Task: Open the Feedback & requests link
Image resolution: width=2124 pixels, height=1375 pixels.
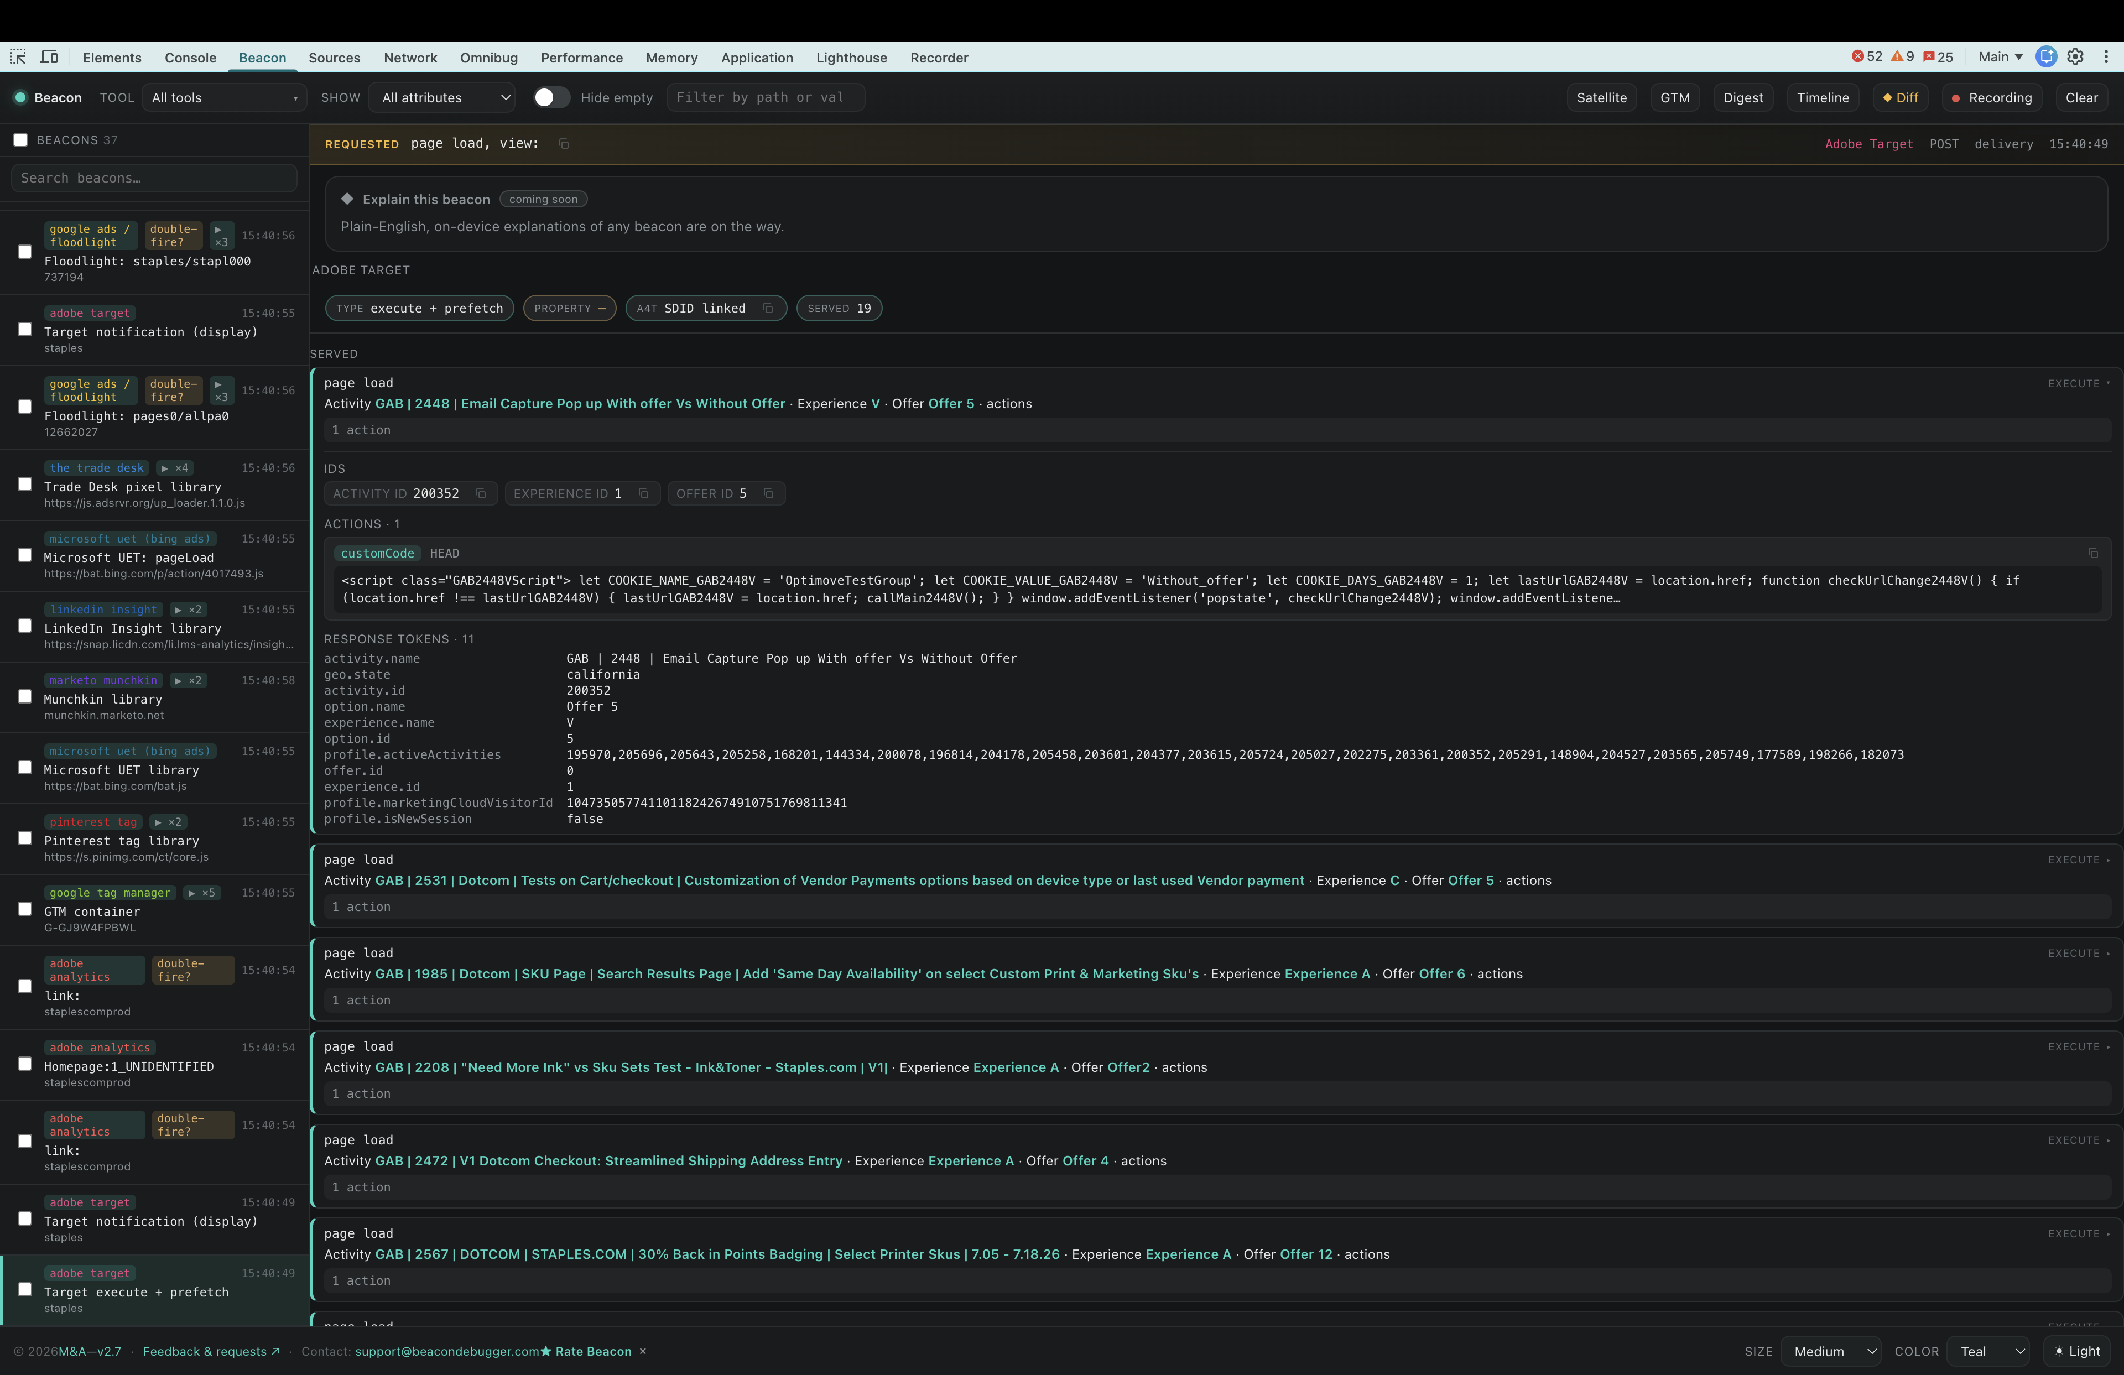Action: 211,1351
